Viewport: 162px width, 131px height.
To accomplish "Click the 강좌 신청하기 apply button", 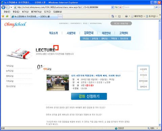I will coord(89,96).
